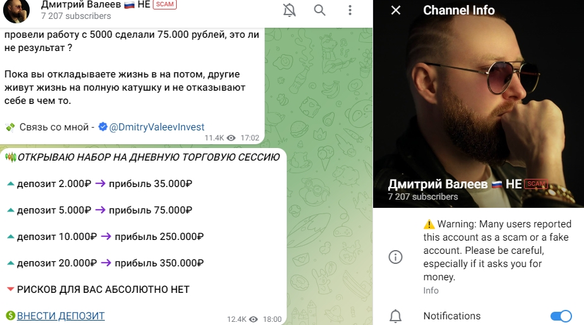Click the 7 207 subscribers text in header
This screenshot has width=584, height=325.
[76, 16]
